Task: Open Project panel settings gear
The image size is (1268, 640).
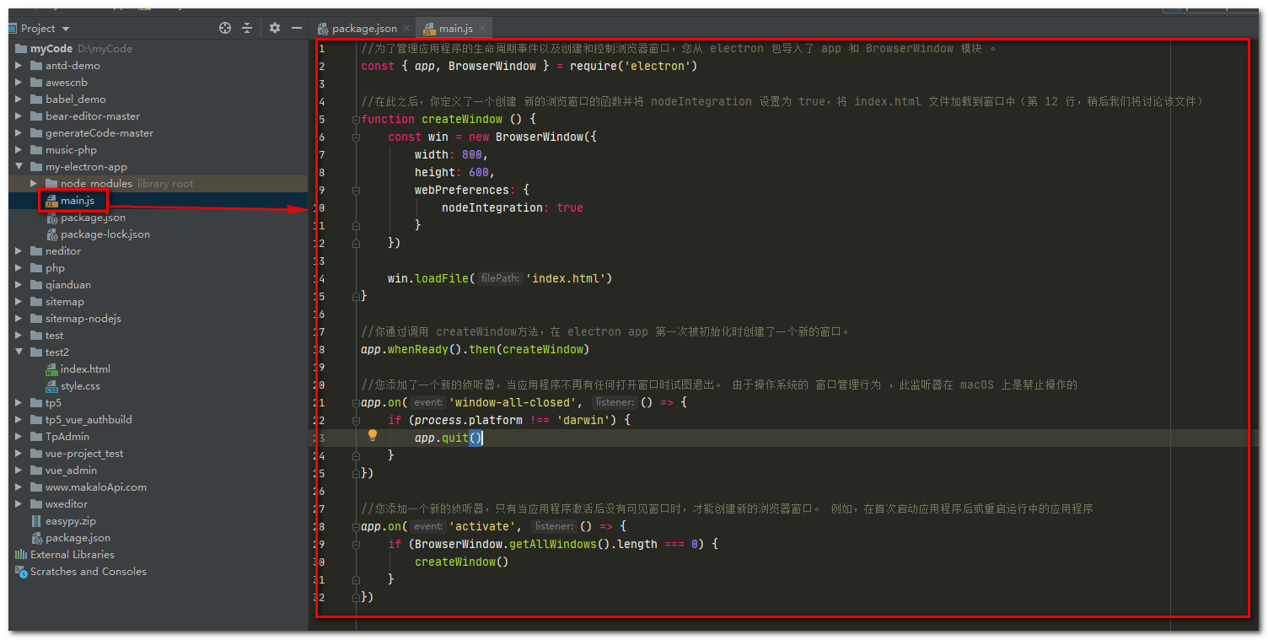Action: [x=275, y=28]
